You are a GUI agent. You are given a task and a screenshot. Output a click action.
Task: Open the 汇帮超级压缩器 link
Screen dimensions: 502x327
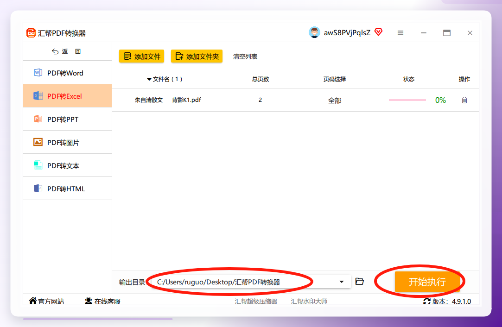(256, 301)
